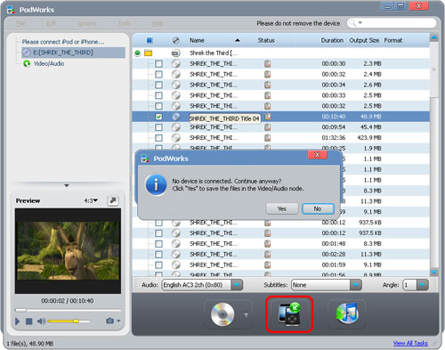Check the title row with duration 00:00:30
Screen dimensions: 445x350
click(158, 63)
